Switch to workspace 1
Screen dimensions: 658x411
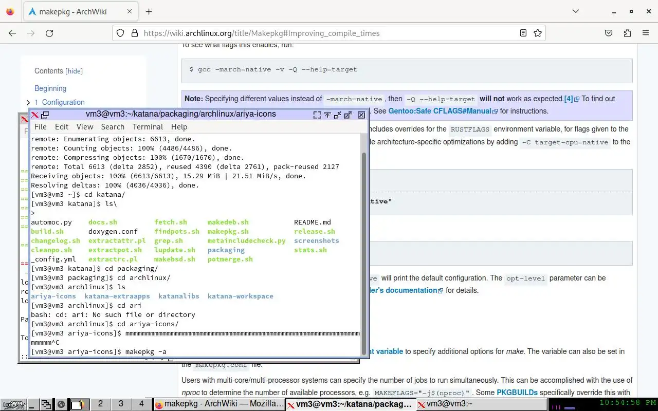80,404
